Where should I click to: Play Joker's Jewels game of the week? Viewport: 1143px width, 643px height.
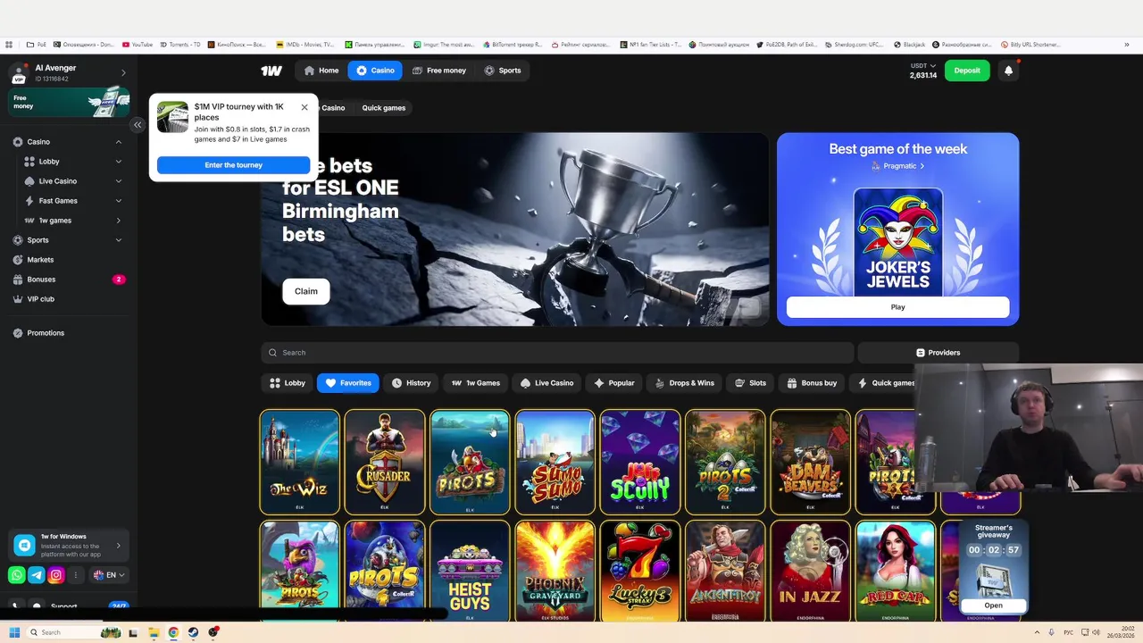[x=897, y=307]
